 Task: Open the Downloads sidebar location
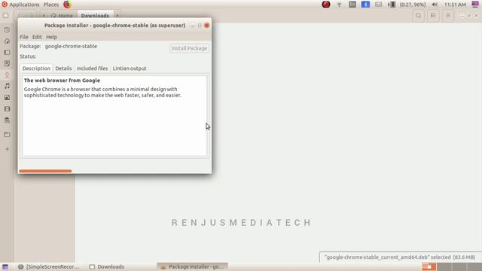pos(7,75)
